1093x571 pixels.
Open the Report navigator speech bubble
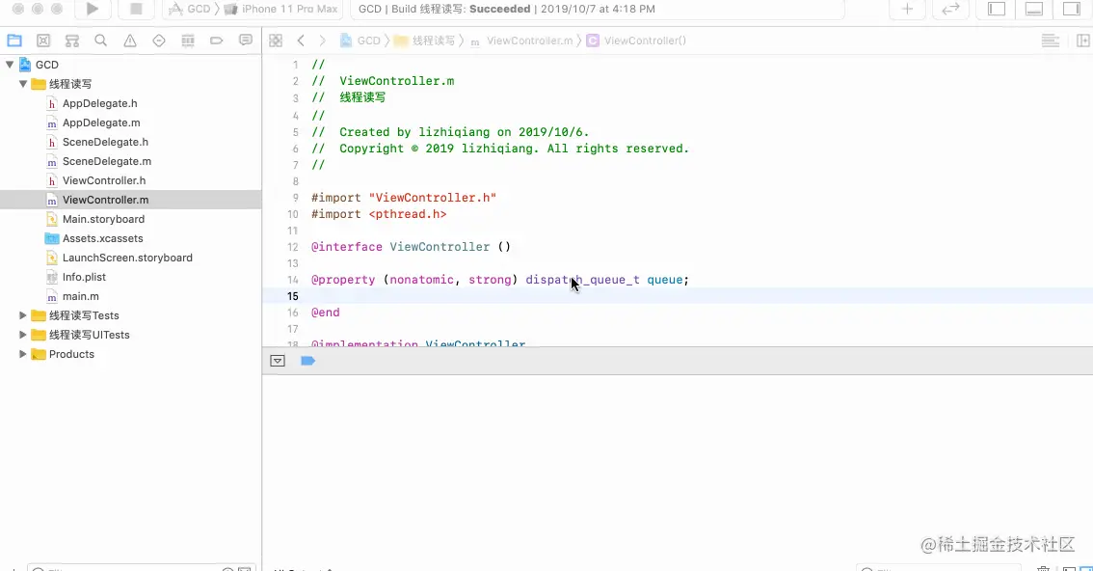coord(245,40)
